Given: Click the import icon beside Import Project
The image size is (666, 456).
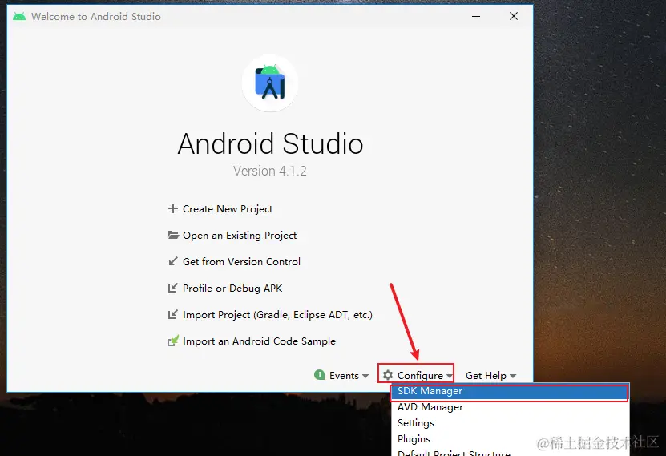Looking at the screenshot, I should coord(173,314).
